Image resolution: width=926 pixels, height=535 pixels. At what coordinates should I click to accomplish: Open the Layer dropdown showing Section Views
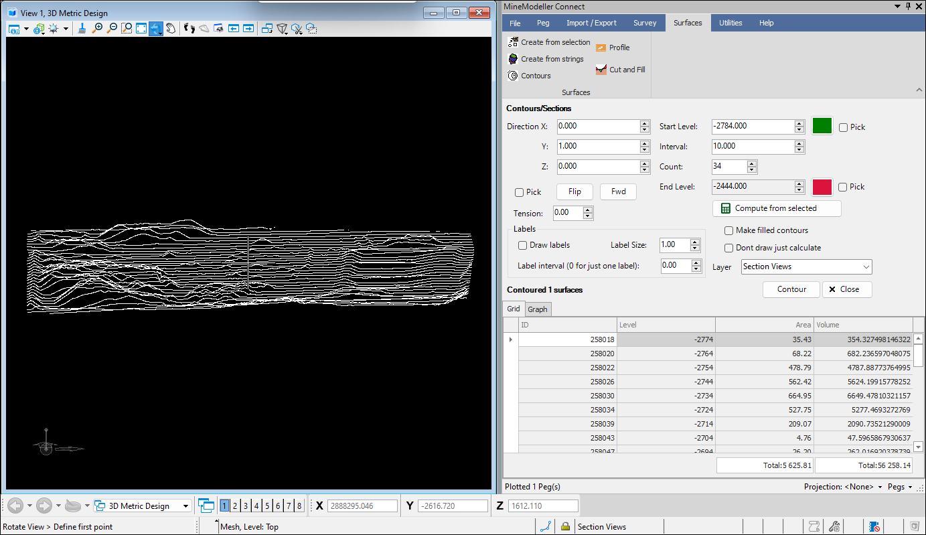point(806,266)
